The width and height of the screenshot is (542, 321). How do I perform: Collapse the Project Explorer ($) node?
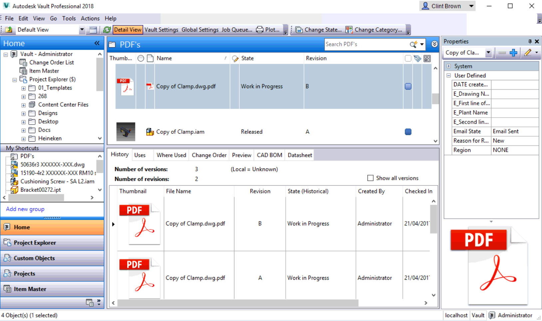point(15,80)
